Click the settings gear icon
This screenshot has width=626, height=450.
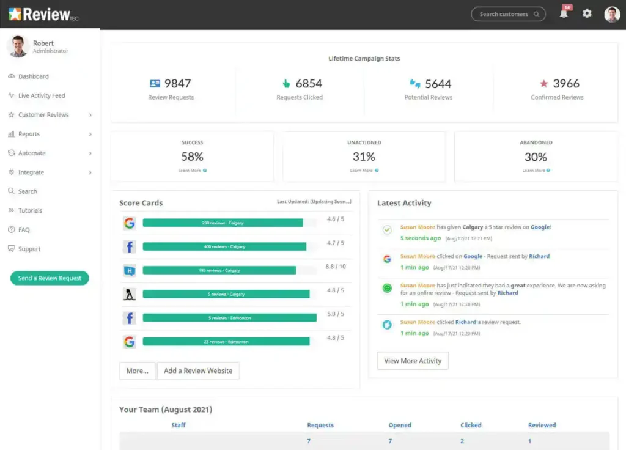click(x=587, y=13)
